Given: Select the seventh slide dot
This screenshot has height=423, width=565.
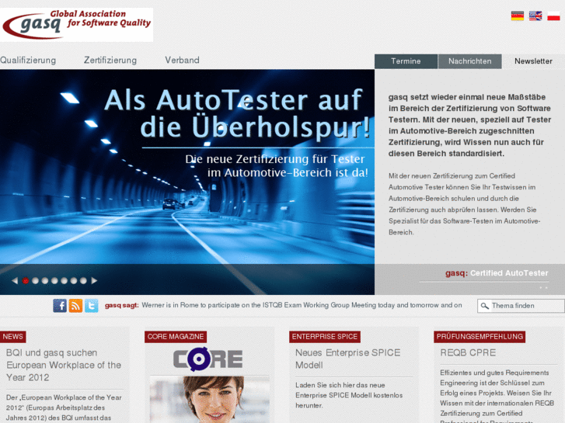Looking at the screenshot, I should click(x=83, y=281).
